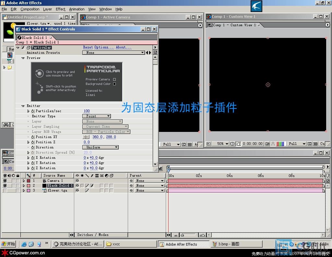Click the Position Z stopwatch icon
Viewport: 332px width, 257px height.
click(x=32, y=142)
